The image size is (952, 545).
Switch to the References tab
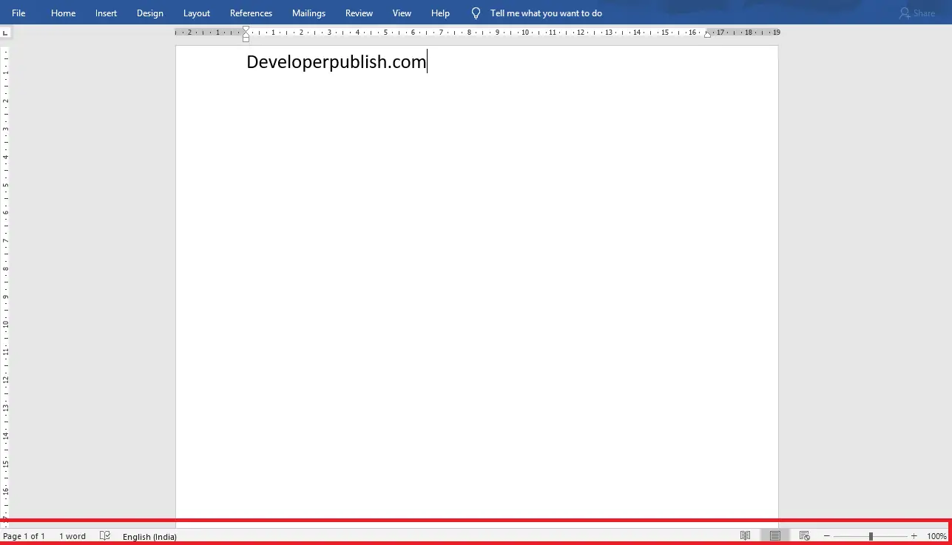(x=251, y=13)
